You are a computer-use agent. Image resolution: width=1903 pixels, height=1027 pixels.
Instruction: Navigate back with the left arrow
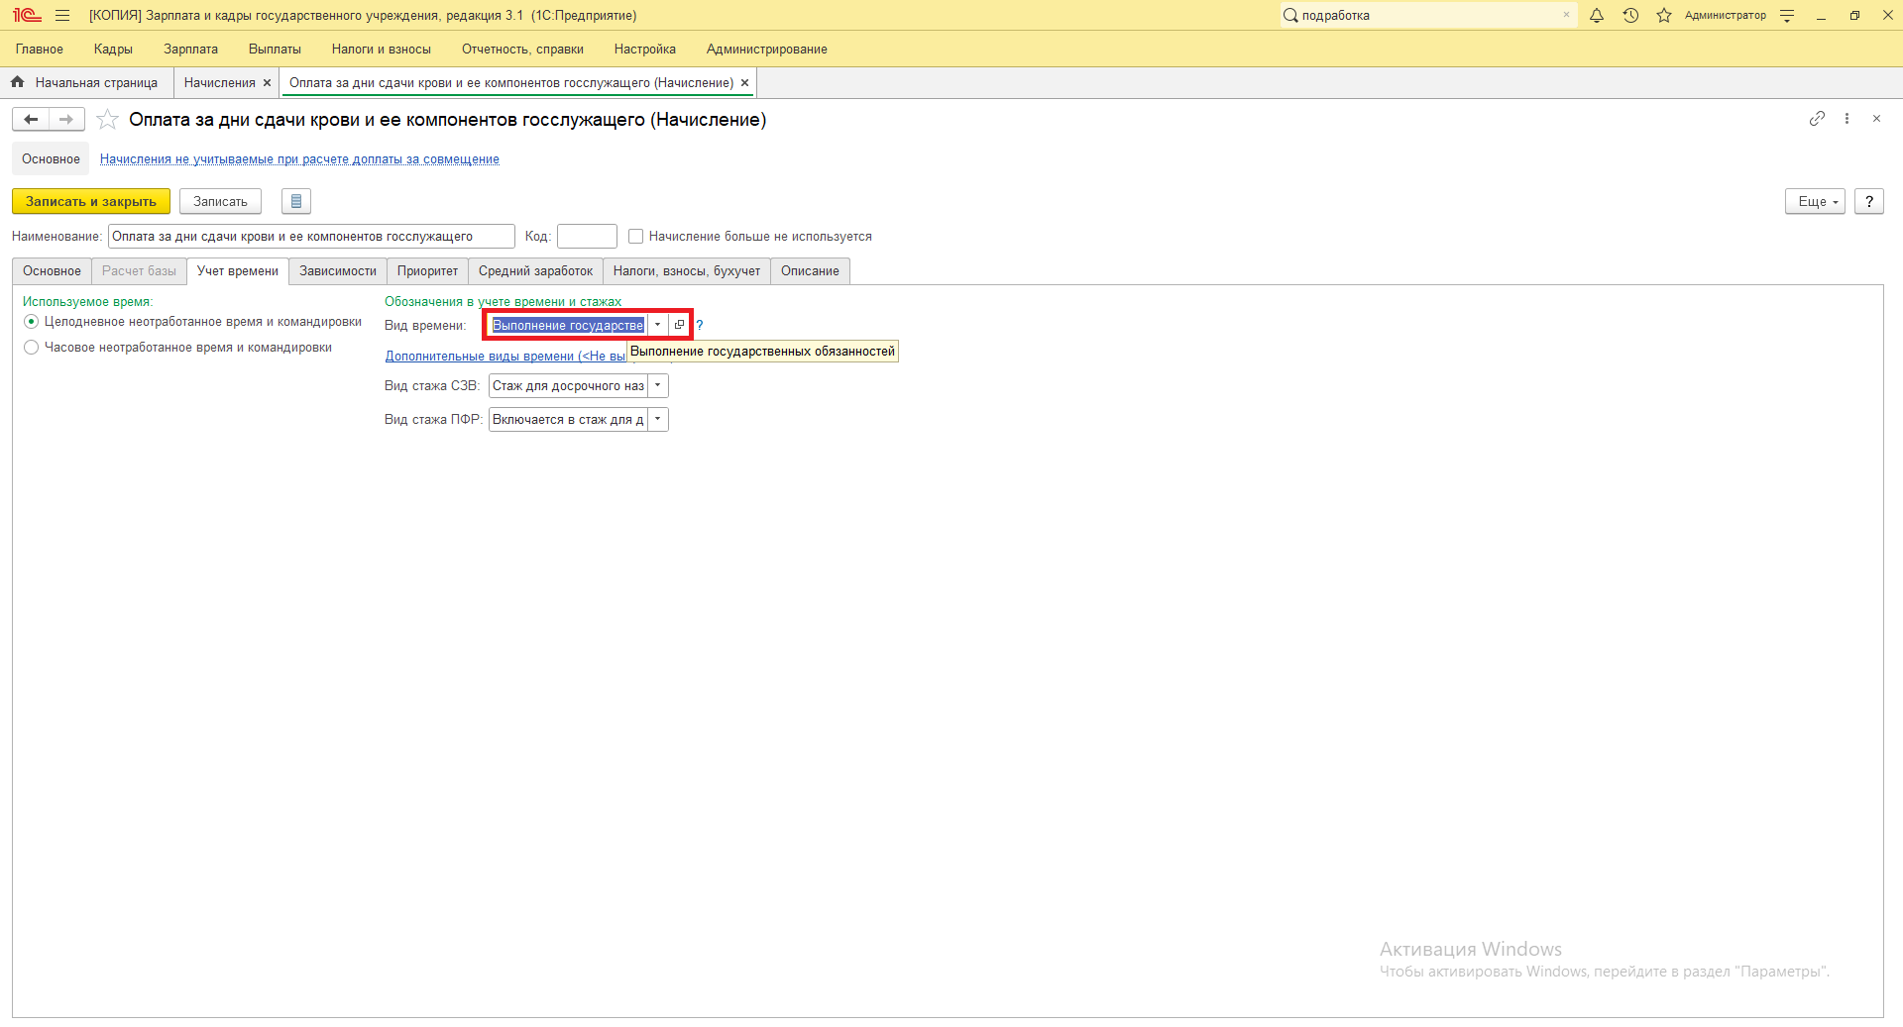click(31, 120)
